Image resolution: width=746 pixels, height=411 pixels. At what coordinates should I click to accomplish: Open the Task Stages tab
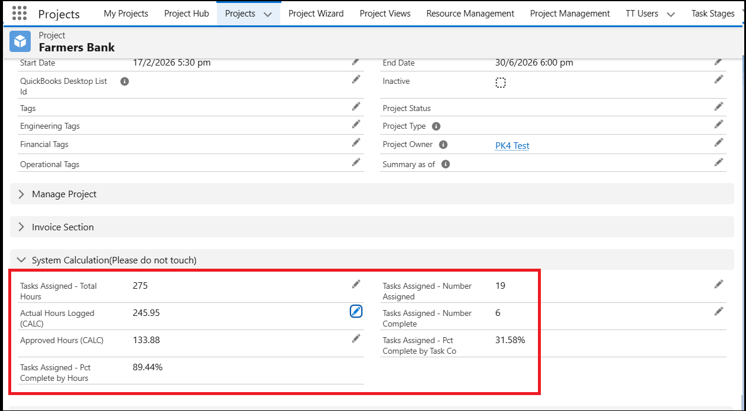click(x=713, y=13)
